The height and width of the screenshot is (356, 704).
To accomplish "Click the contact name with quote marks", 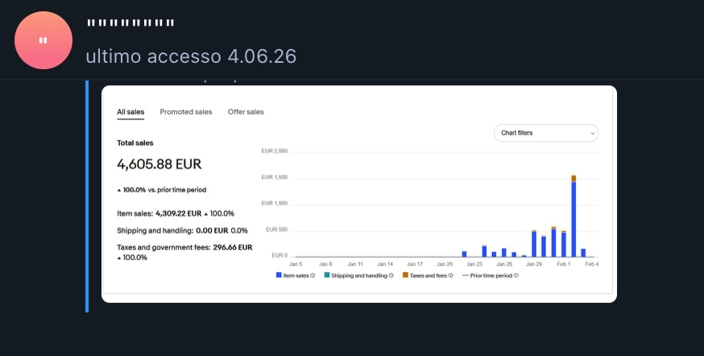I will 130,23.
